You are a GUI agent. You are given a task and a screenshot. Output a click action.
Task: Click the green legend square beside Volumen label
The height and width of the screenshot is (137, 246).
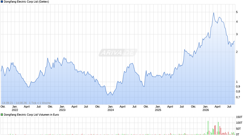click(2, 115)
